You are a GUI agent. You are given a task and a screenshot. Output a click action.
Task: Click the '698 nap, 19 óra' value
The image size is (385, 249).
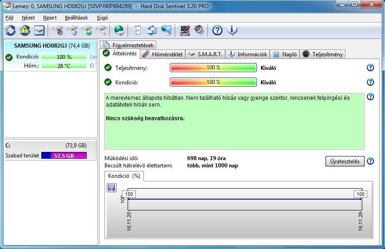point(206,158)
